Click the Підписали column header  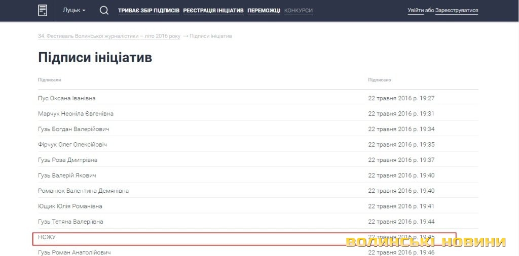(x=50, y=80)
